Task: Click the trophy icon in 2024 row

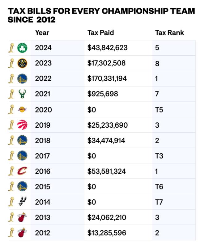Action: (12, 48)
